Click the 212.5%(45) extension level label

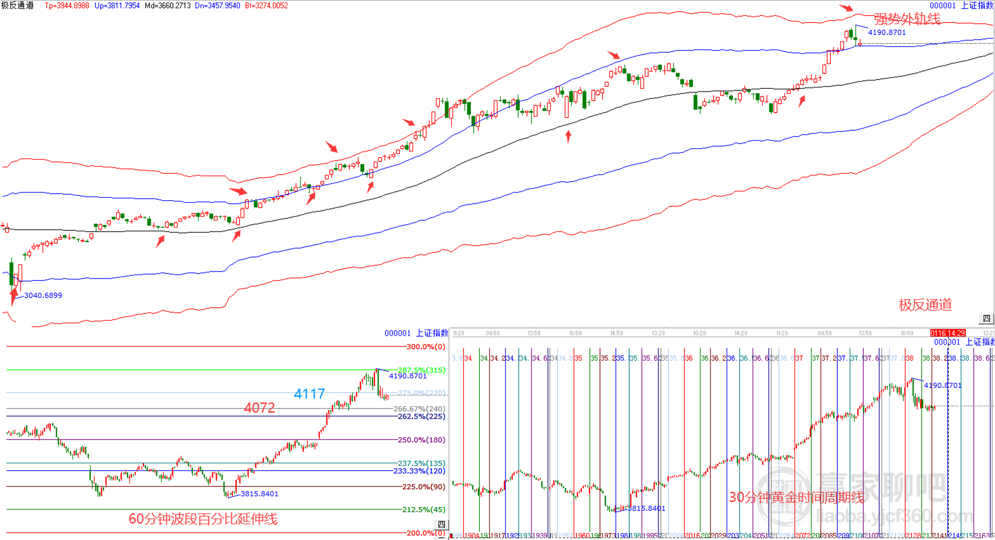(x=424, y=510)
